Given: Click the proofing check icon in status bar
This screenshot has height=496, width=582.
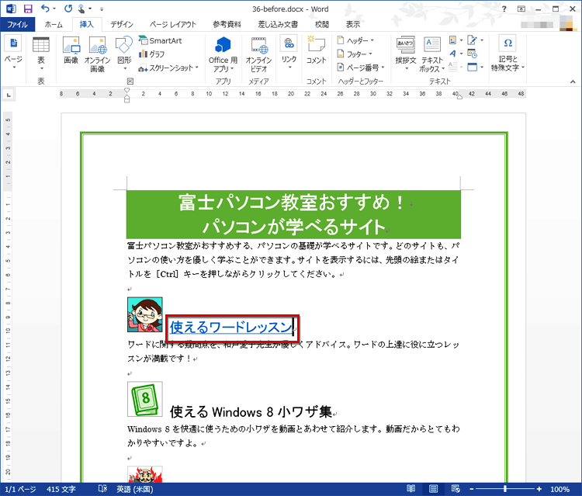Looking at the screenshot, I should pos(102,489).
